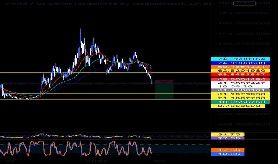Click the orange 17.36 stochastic value
Screen dimensions: 278x164
coord(228,150)
